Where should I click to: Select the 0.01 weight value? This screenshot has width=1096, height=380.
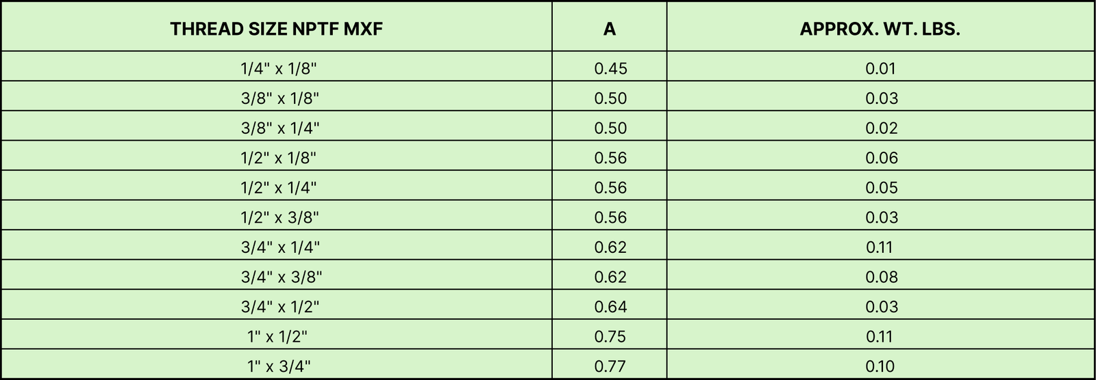pos(880,68)
